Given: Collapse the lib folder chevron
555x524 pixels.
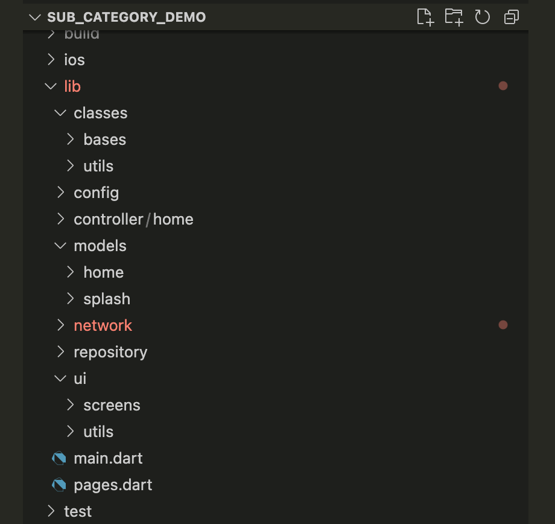Looking at the screenshot, I should (51, 86).
